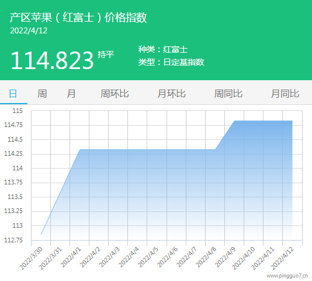This screenshot has width=312, height=281.
Task: Click the title 产区苹果（红富士）价格指数
Action: pos(78,18)
